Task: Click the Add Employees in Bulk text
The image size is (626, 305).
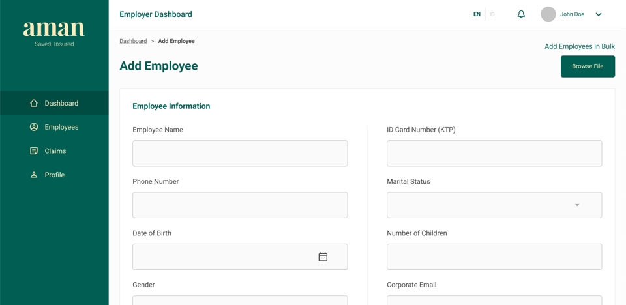Action: (x=580, y=46)
